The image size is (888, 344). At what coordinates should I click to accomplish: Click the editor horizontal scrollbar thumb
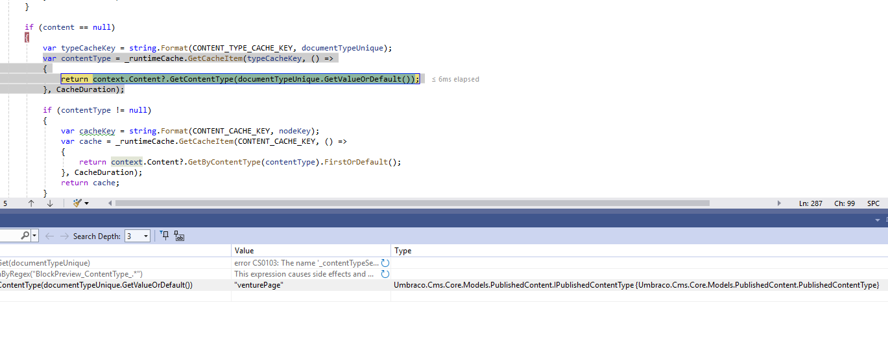coord(412,203)
